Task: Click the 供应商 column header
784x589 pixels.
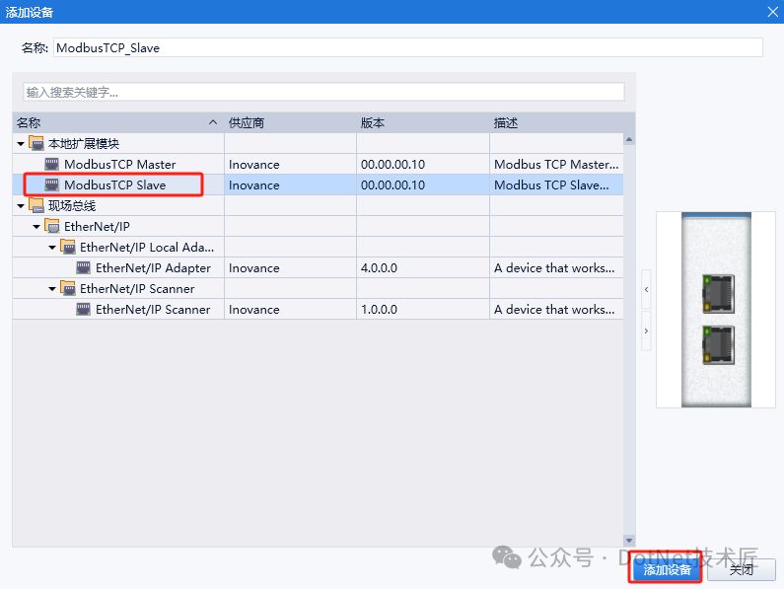Action: [x=291, y=122]
